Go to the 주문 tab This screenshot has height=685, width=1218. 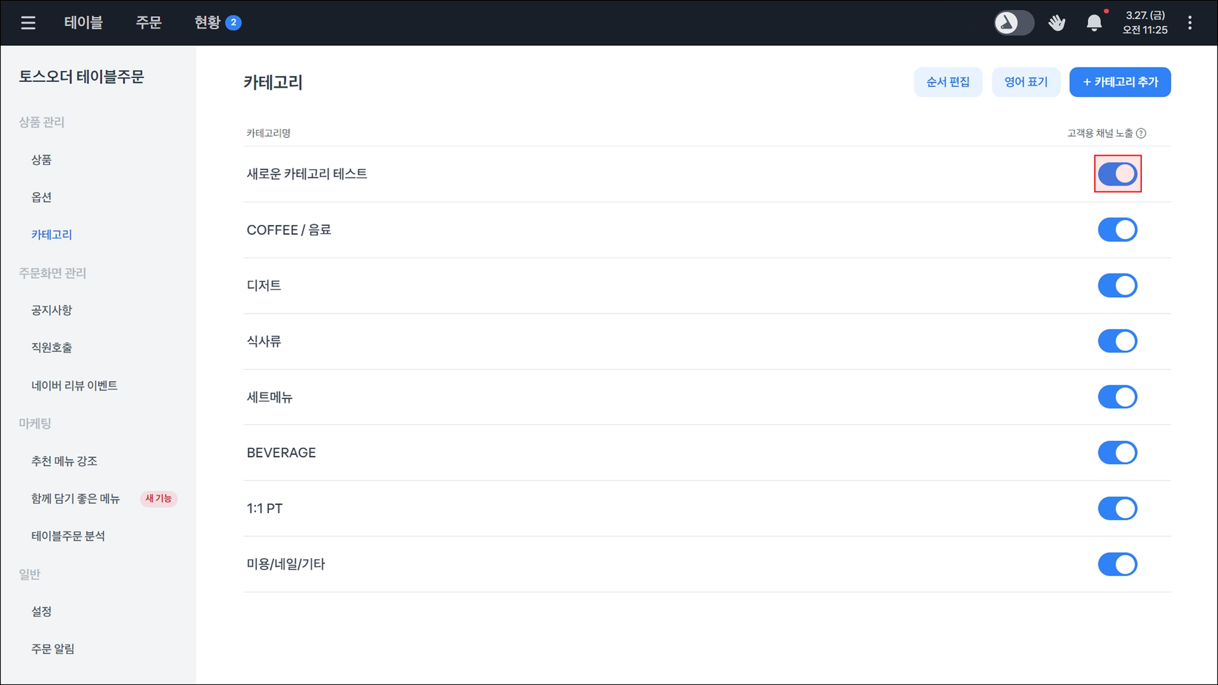149,23
